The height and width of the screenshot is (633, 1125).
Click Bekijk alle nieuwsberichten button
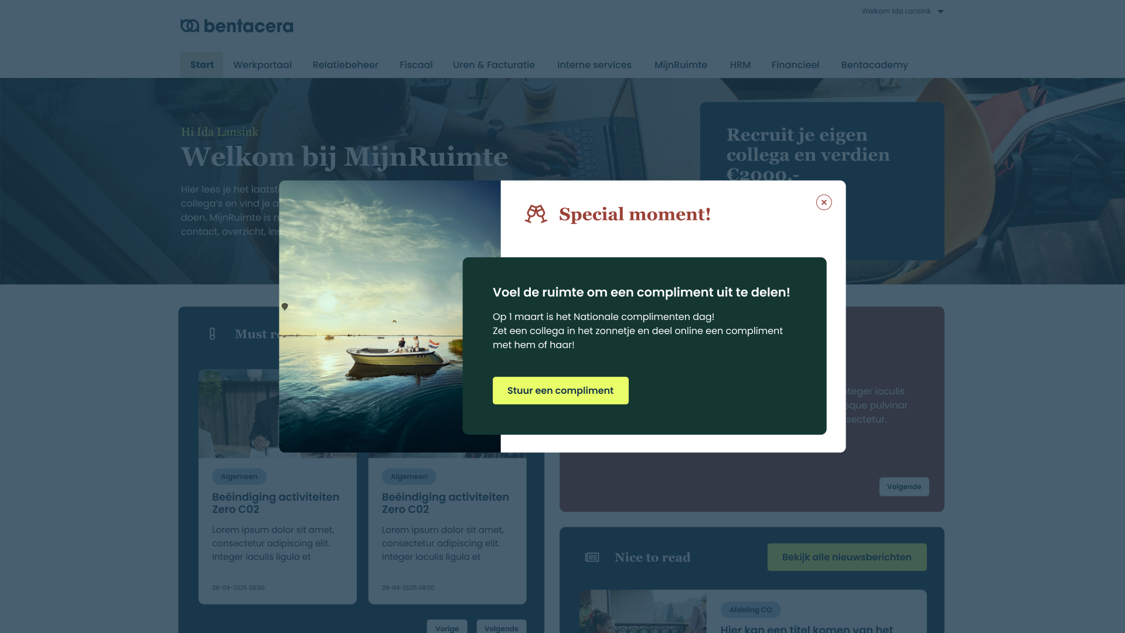pos(847,557)
